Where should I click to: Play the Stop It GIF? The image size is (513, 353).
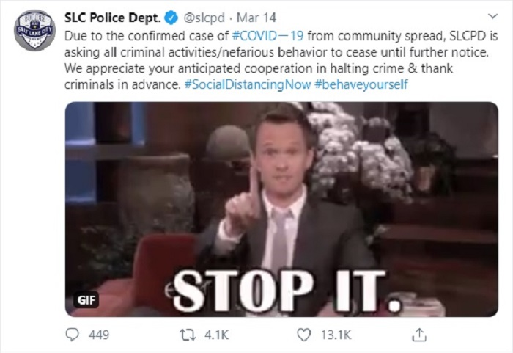(x=281, y=209)
